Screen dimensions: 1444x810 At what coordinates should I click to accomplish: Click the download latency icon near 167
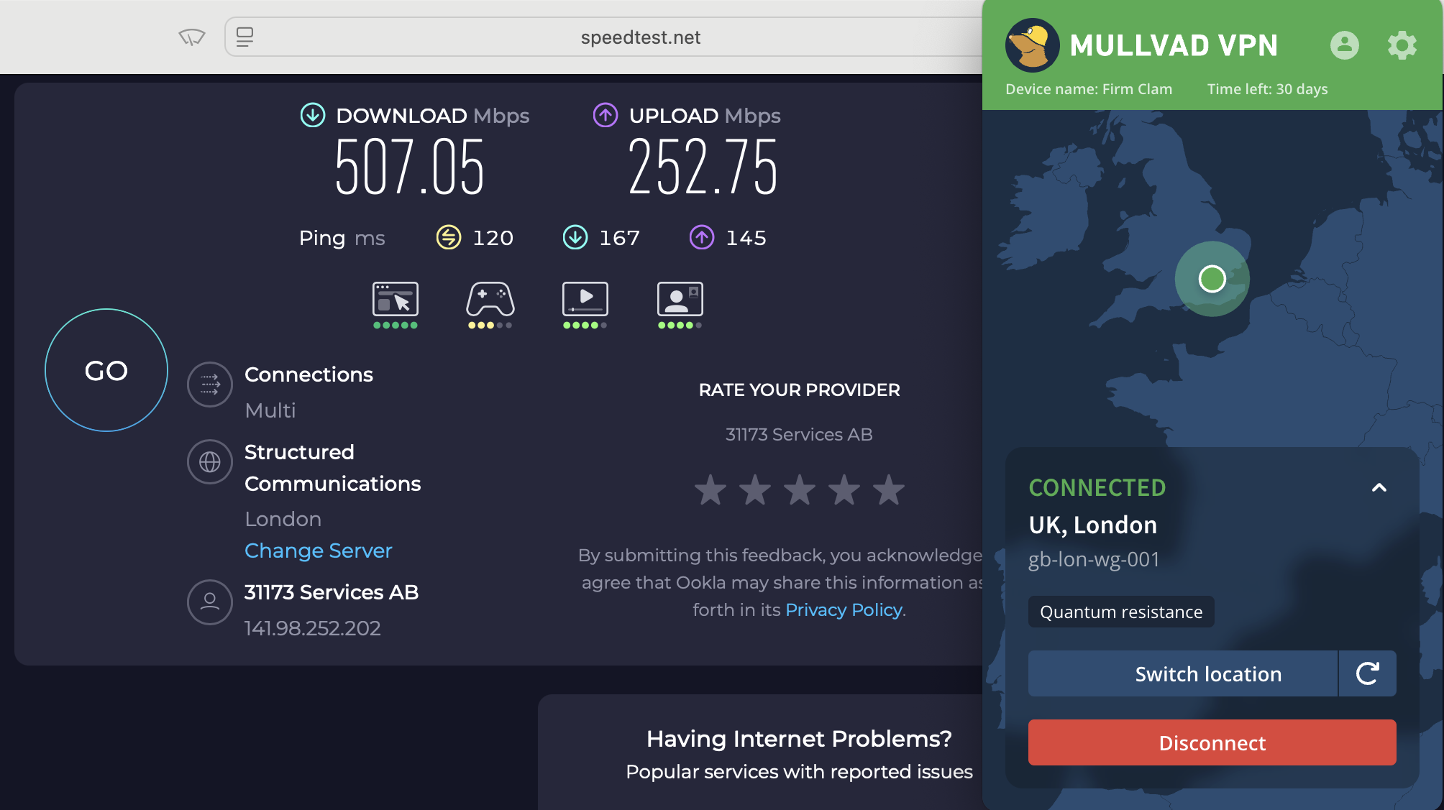pos(575,237)
